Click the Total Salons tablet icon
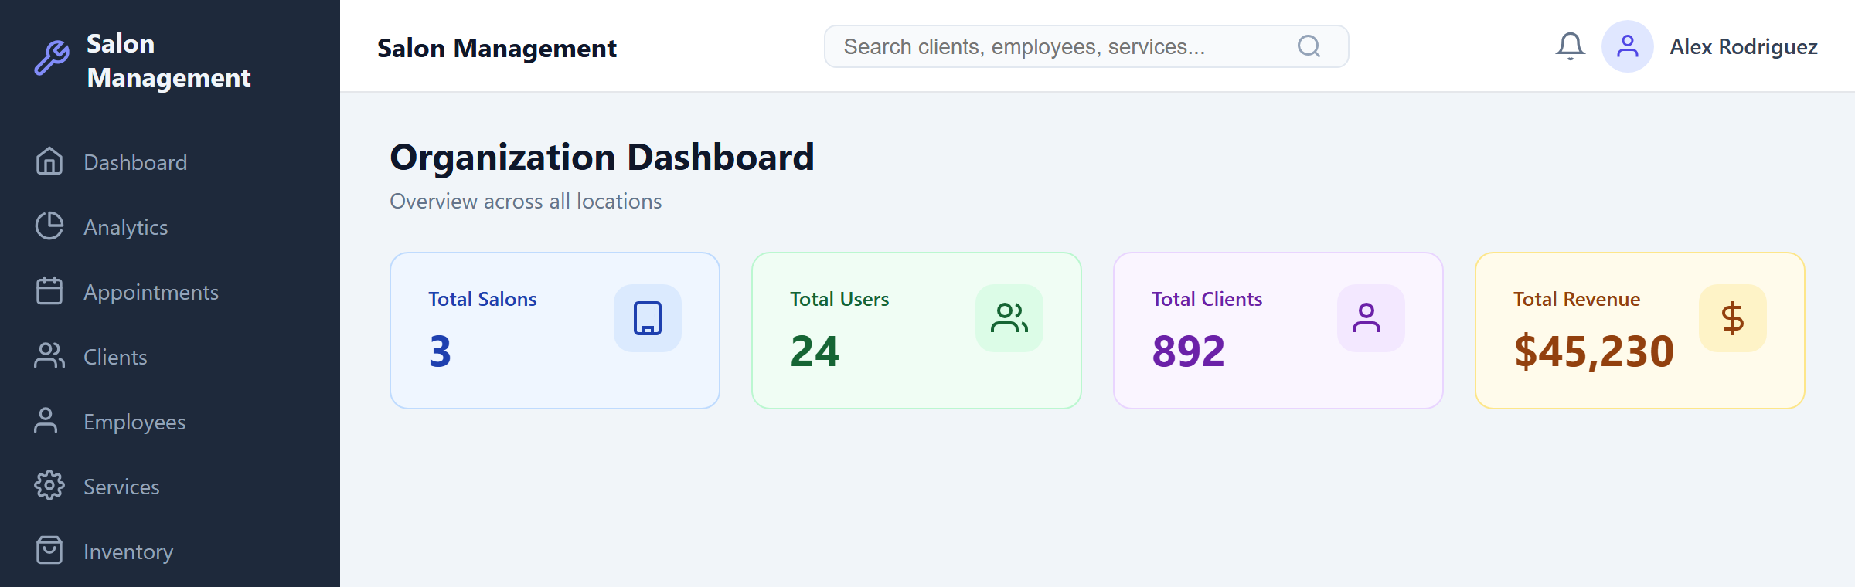 648,318
